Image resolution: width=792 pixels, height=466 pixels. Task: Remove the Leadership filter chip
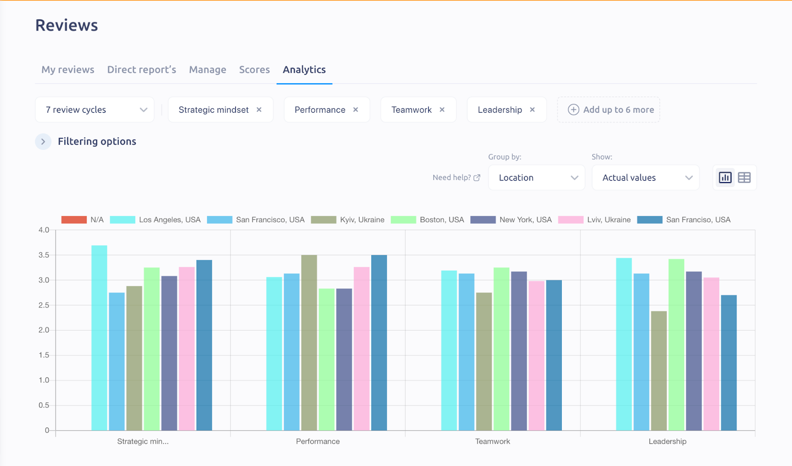(x=533, y=109)
